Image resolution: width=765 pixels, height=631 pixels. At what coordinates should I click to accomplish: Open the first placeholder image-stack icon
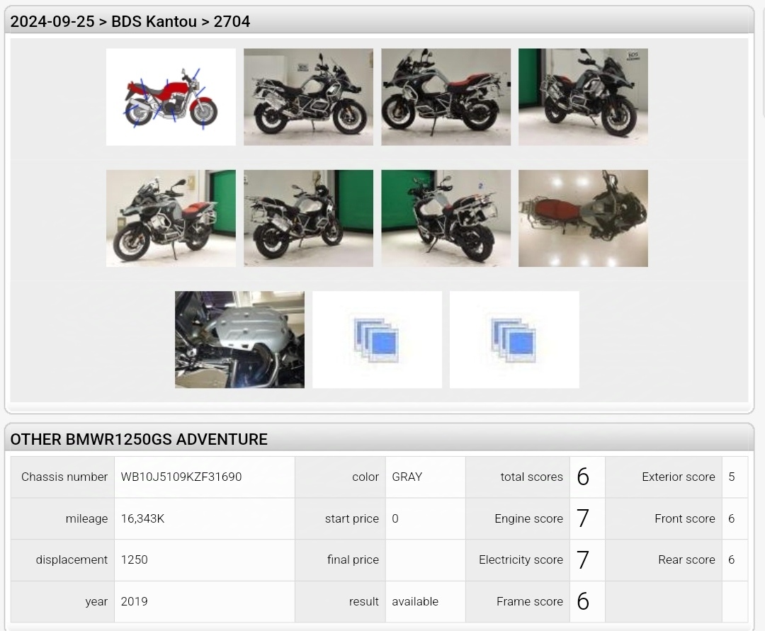click(377, 339)
